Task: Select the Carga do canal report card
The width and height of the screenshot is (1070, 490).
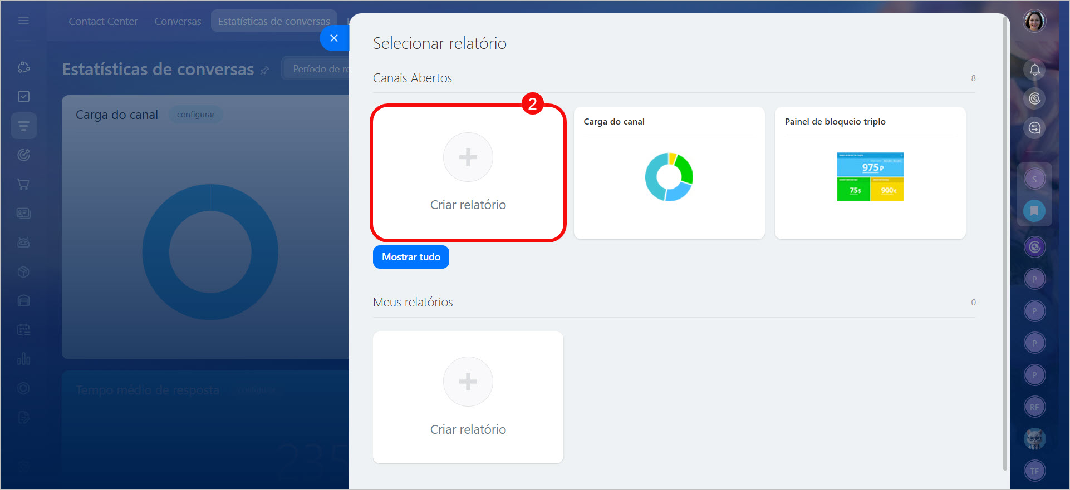Action: coord(669,173)
